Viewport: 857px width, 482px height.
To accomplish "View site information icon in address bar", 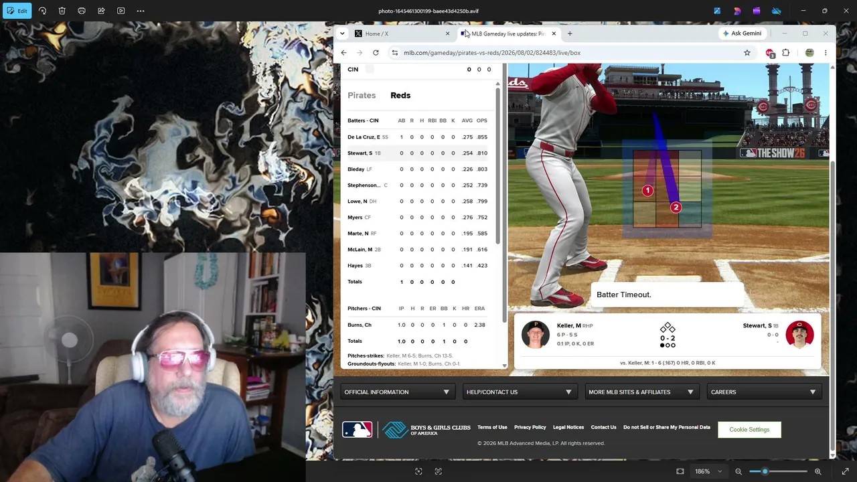I will click(x=394, y=53).
